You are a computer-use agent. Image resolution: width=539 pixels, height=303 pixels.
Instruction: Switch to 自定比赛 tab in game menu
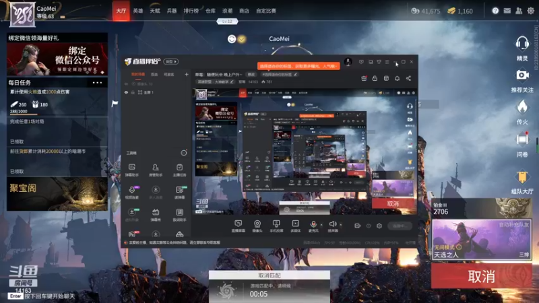[266, 11]
